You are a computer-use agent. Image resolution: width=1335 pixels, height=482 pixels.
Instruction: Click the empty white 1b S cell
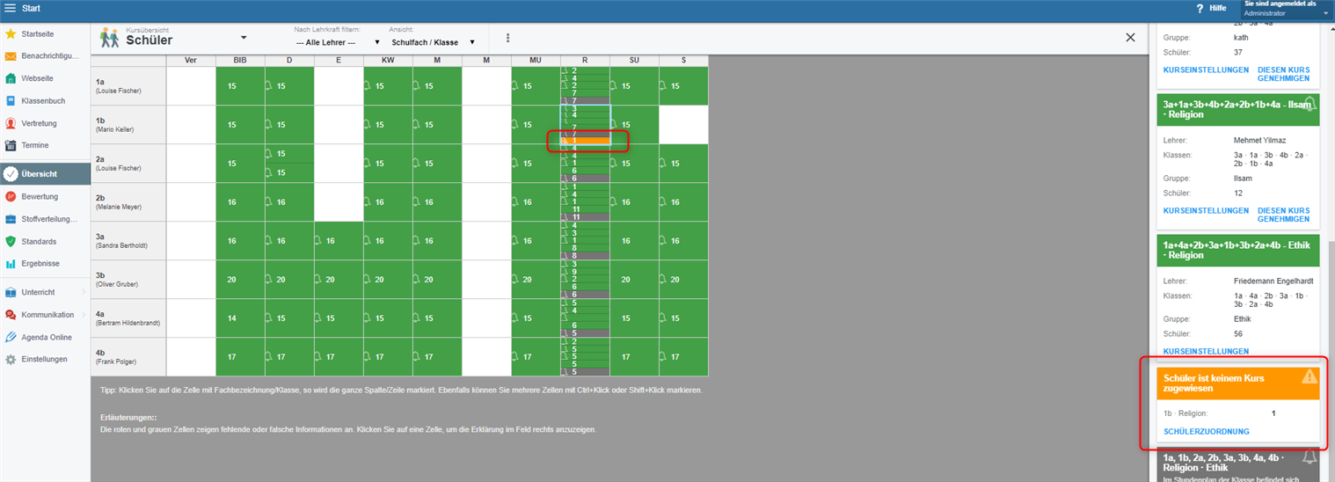(x=683, y=125)
